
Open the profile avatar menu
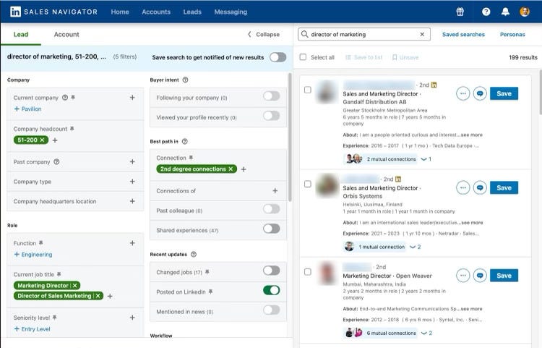click(x=525, y=12)
